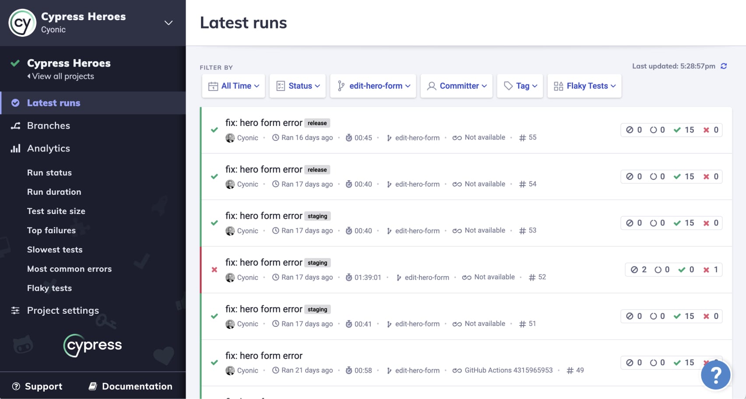
Task: Open Project settings in the sidebar
Action: (63, 311)
